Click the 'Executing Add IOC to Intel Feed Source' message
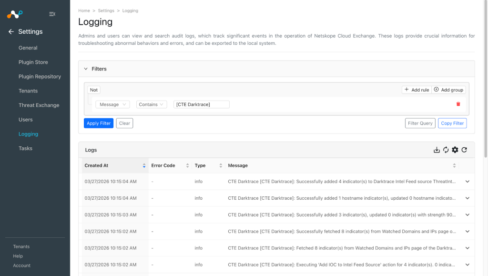Screen dimensions: 488x276 (x=341, y=265)
